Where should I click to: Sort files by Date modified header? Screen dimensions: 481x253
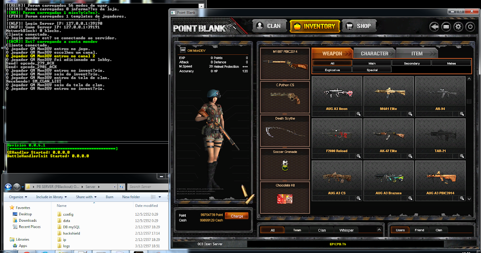(x=146, y=206)
